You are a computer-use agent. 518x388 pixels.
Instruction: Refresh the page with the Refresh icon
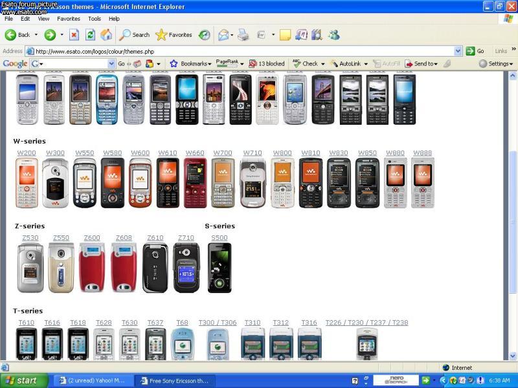[x=90, y=35]
